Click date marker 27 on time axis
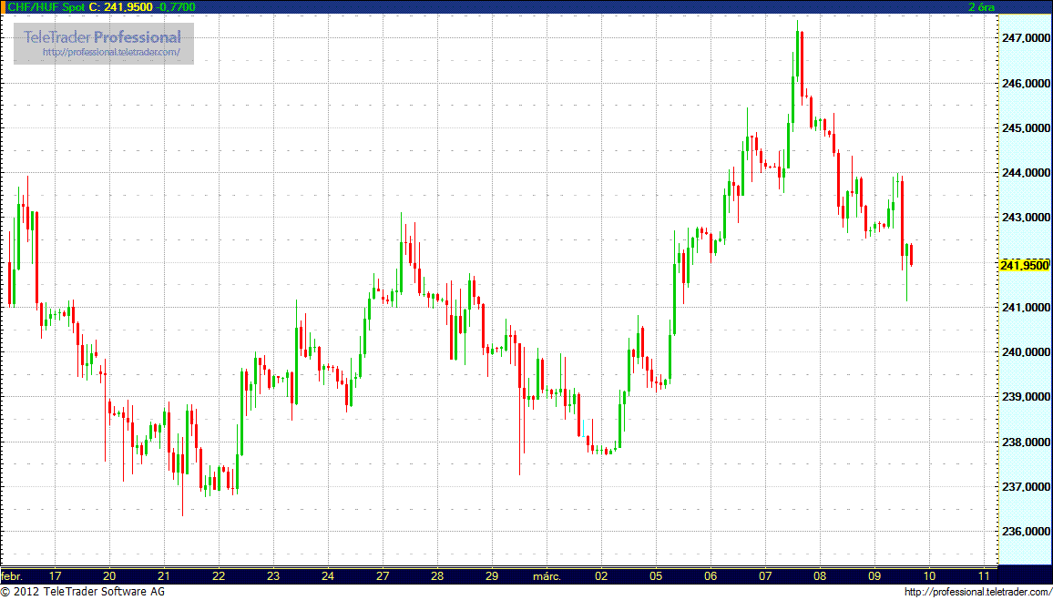The height and width of the screenshot is (600, 1053). [383, 576]
